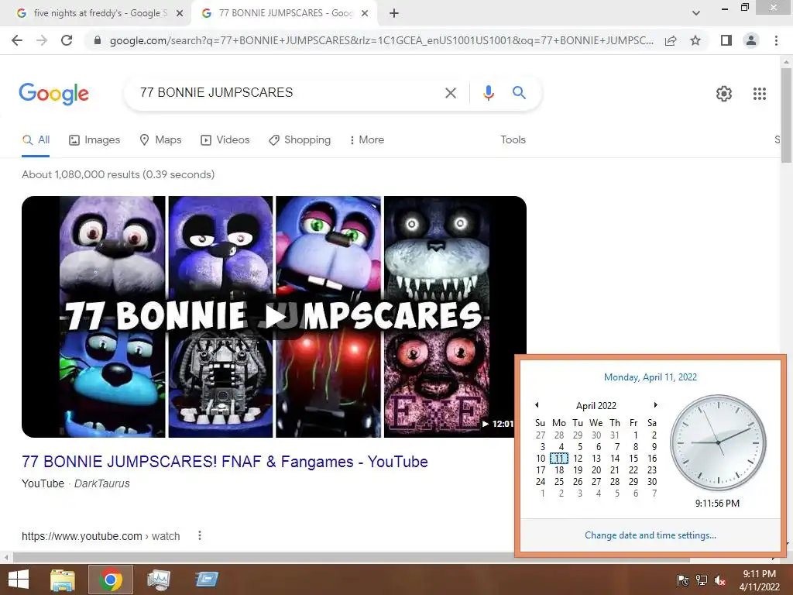Image resolution: width=793 pixels, height=595 pixels.
Task: Click the analog clock face
Action: [x=718, y=442]
